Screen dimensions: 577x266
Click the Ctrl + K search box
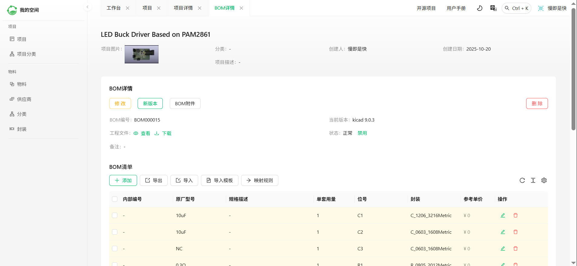[516, 8]
